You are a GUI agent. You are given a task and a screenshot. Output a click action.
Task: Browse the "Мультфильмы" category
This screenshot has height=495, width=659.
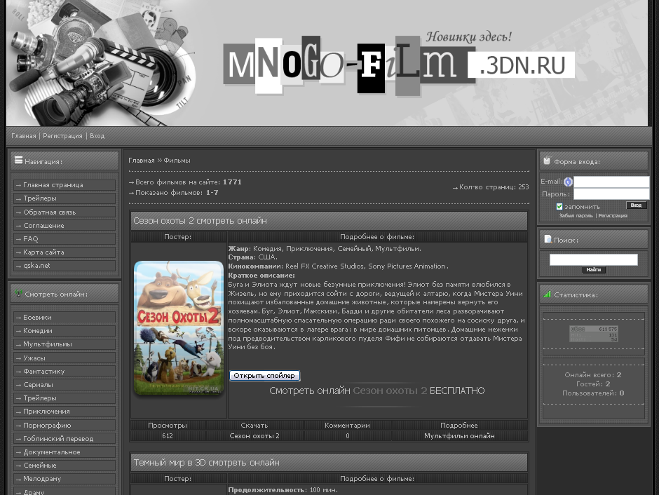pos(64,344)
